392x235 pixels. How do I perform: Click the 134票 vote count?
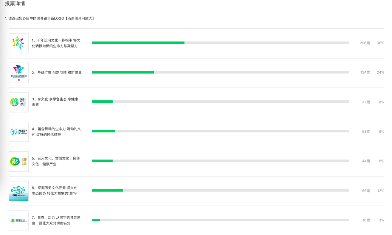click(x=365, y=72)
